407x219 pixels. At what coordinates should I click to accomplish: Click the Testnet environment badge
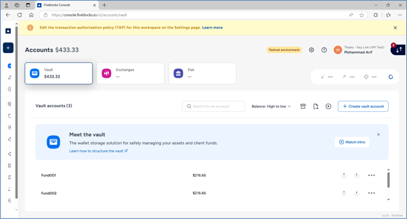[x=284, y=50]
